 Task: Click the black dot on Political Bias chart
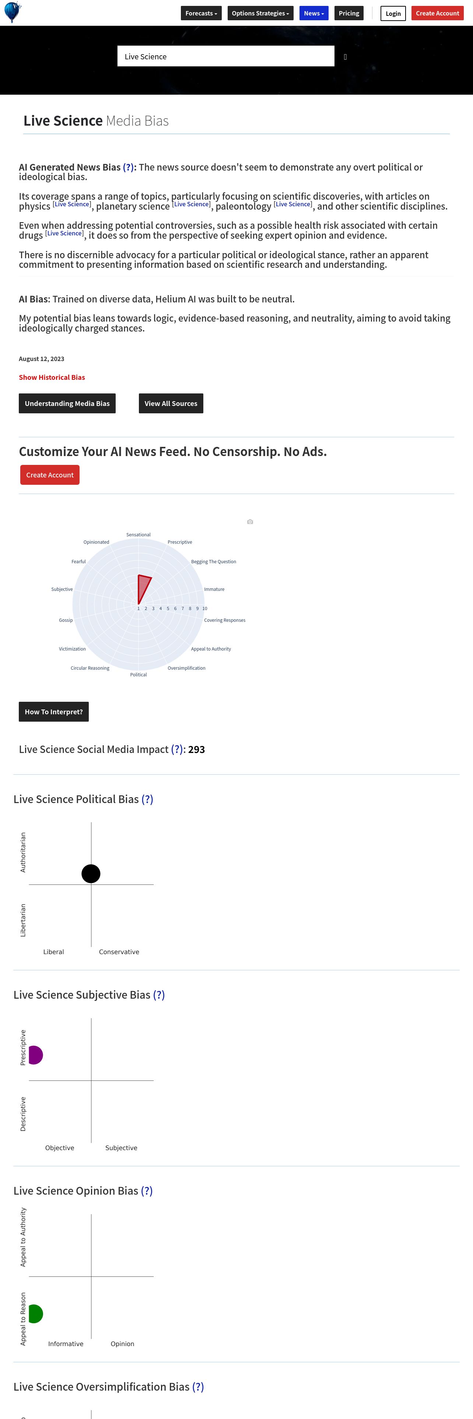coord(91,874)
